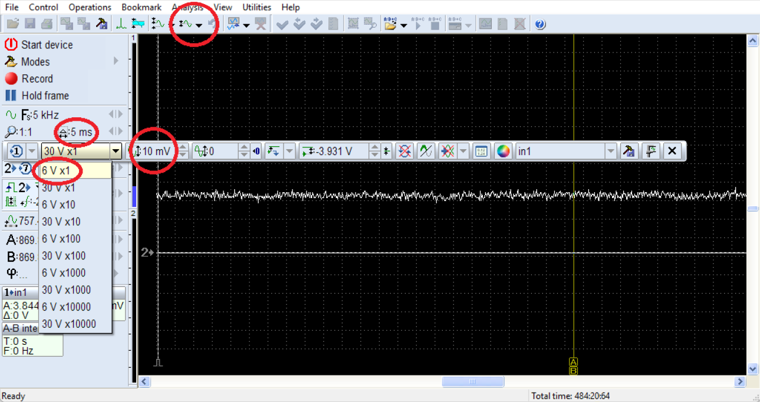
Task: Open the Operations menu
Action: (90, 7)
